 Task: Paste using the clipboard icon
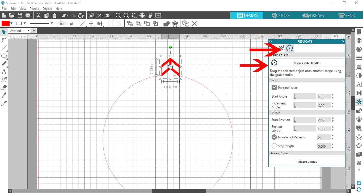tap(54, 15)
